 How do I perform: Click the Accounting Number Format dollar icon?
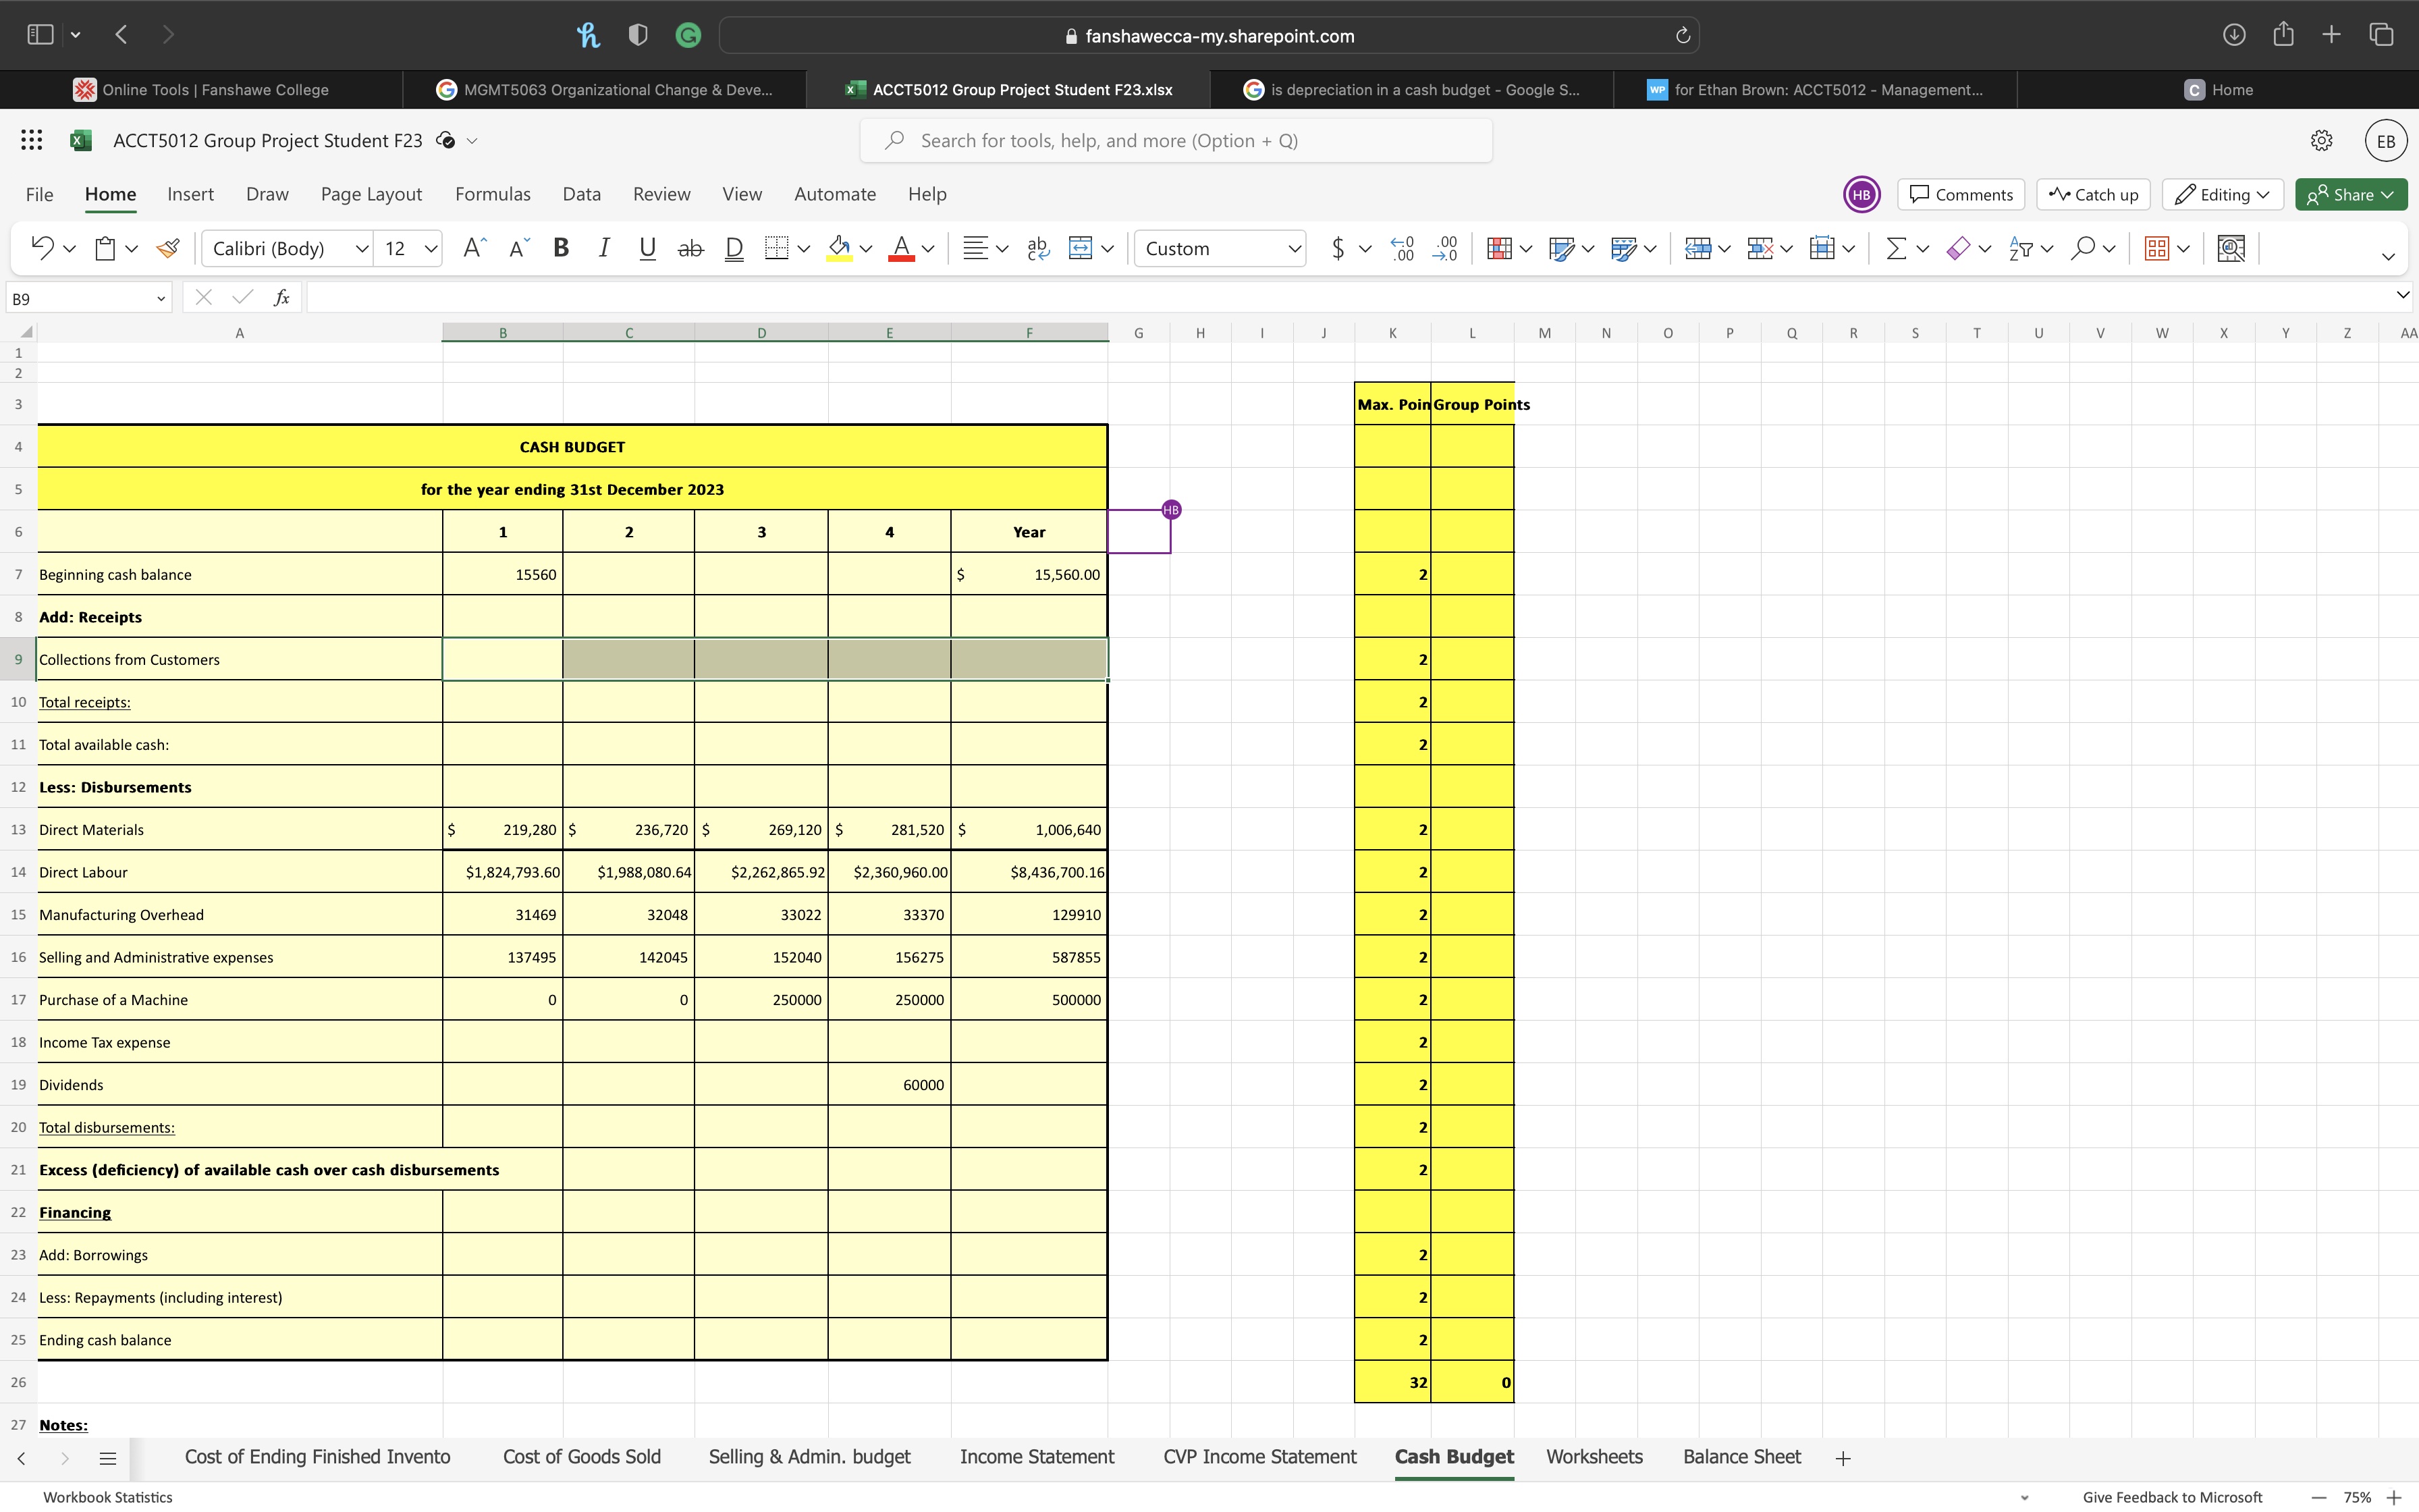click(1338, 248)
